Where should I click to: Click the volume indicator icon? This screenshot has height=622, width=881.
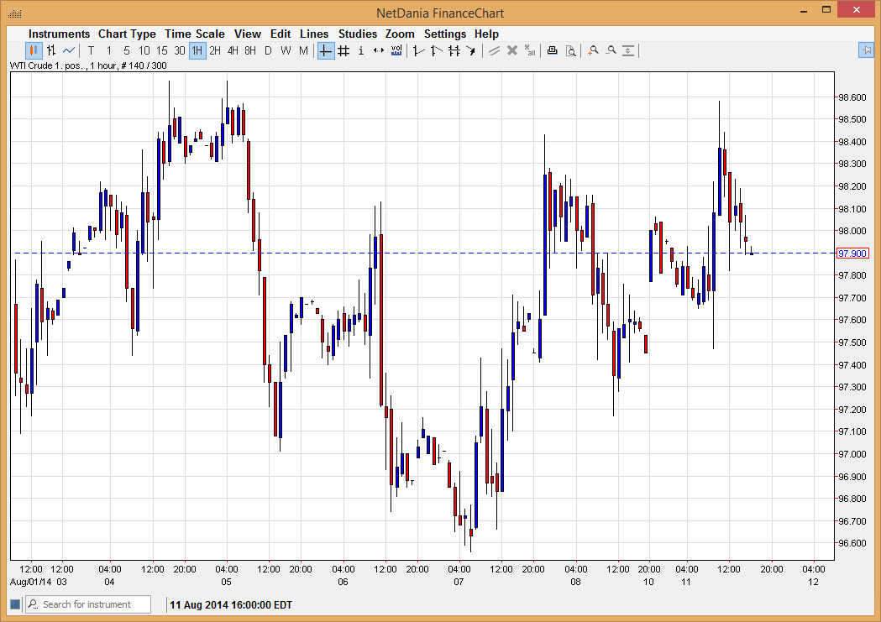396,50
